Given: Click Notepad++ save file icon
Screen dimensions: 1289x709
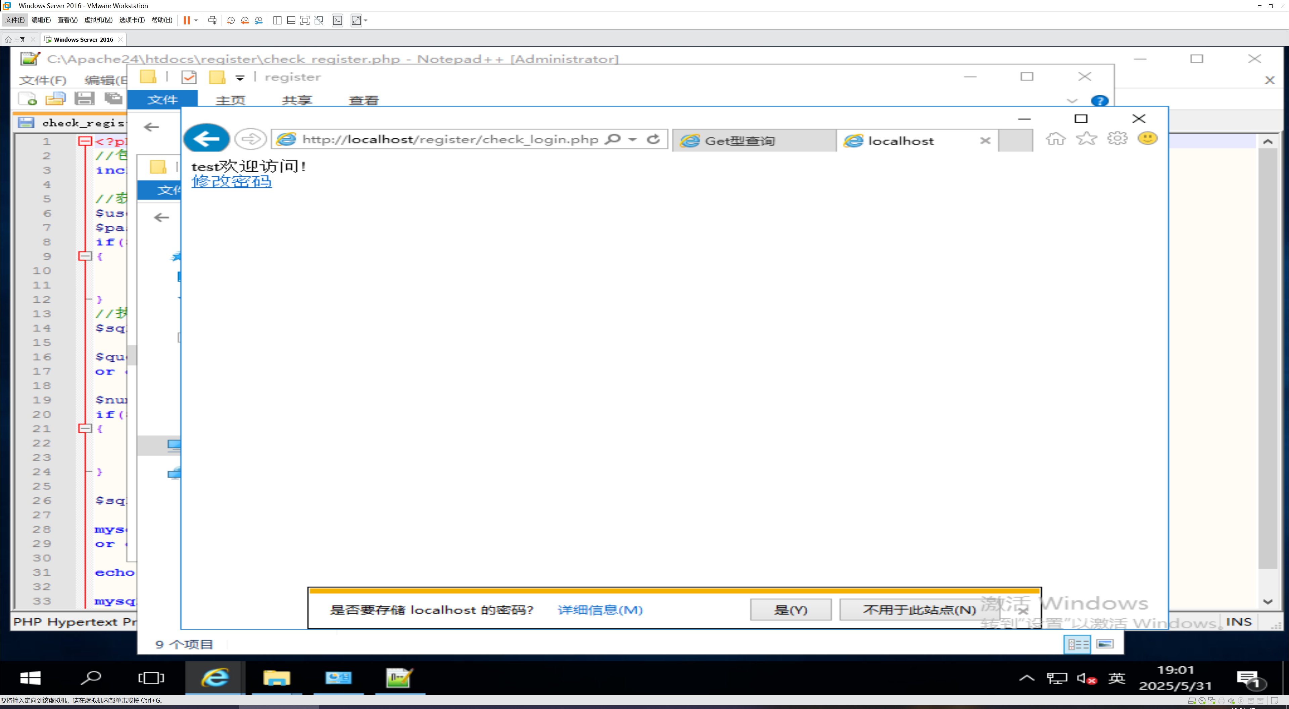Looking at the screenshot, I should click(84, 99).
